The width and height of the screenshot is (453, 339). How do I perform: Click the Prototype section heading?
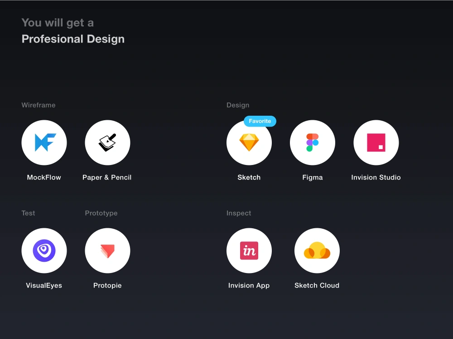pos(101,213)
